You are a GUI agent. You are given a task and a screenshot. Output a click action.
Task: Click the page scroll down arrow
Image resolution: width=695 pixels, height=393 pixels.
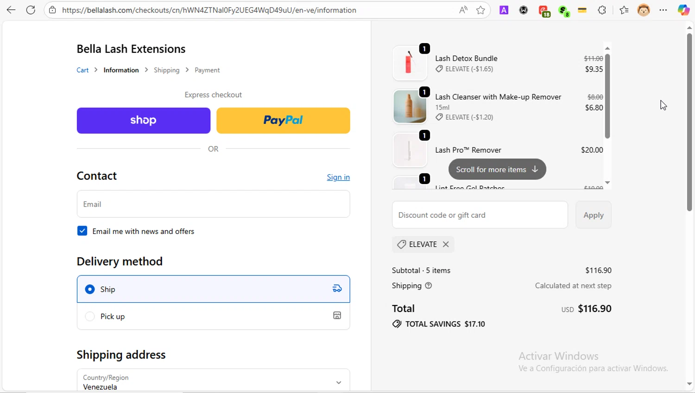pyautogui.click(x=689, y=384)
